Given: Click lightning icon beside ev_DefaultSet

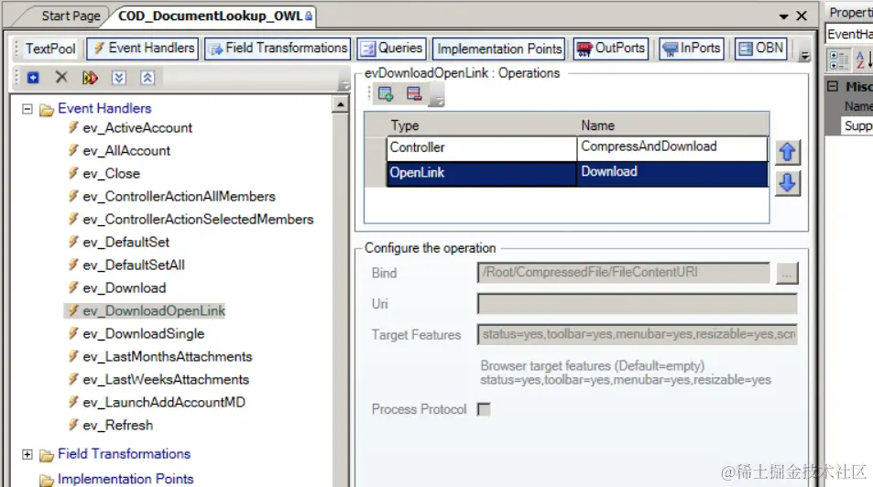Looking at the screenshot, I should click(73, 242).
